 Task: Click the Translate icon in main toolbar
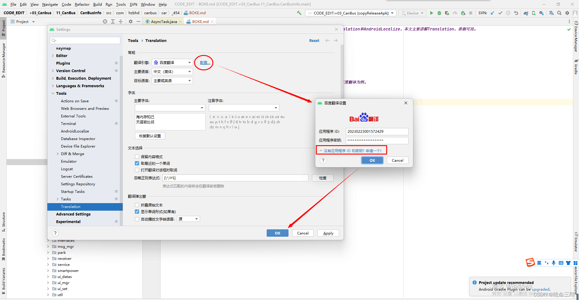[552, 13]
